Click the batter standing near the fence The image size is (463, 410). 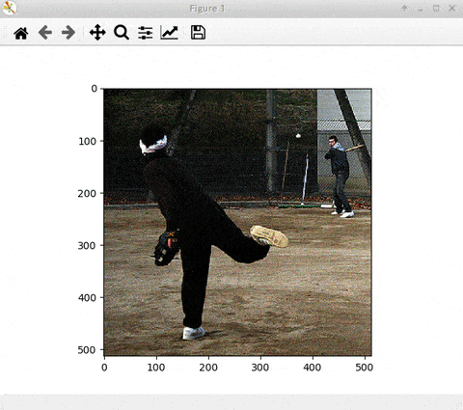[x=340, y=177]
